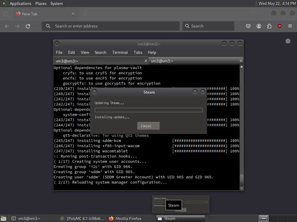
Task: Open terminal Tabs menu
Action: (x=138, y=53)
